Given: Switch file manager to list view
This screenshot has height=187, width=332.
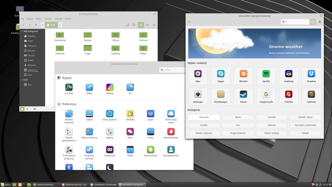Looking at the screenshot, I should click(148, 25).
